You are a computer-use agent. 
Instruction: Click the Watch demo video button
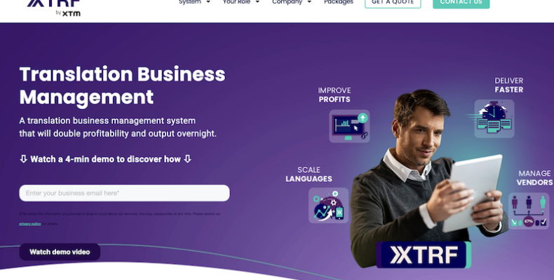(60, 252)
